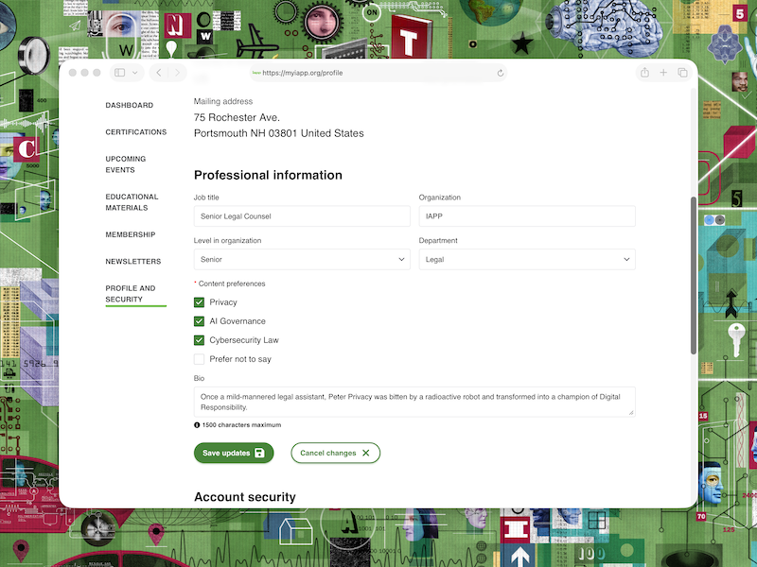This screenshot has height=567, width=757.
Task: Click Cancel changes button
Action: coord(336,454)
